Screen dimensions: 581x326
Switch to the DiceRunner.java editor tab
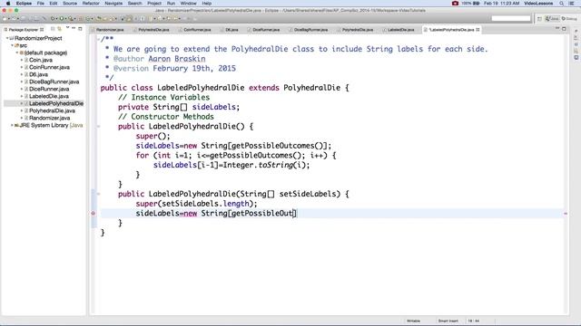pyautogui.click(x=266, y=30)
